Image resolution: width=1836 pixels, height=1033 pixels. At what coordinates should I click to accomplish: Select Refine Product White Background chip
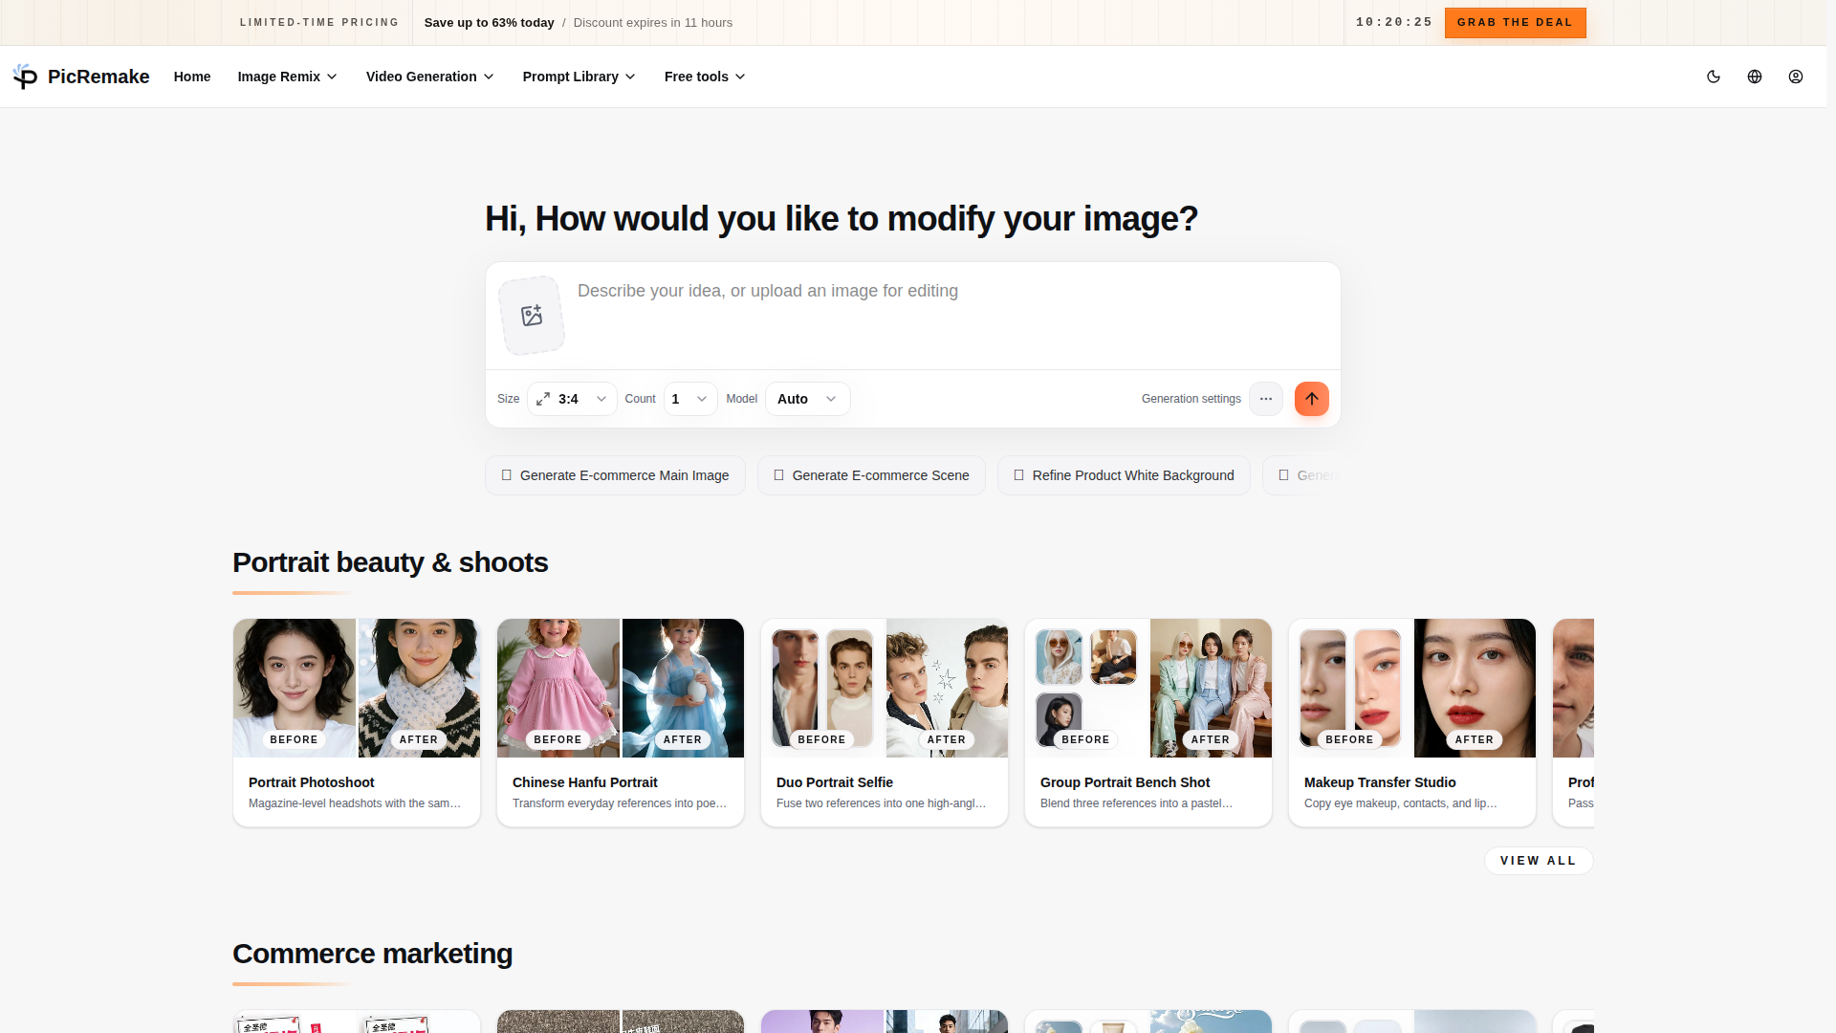point(1123,475)
